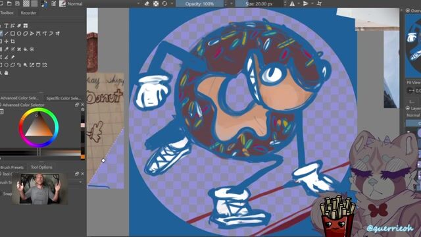Open the Normal blending mode dropdown

103,4
